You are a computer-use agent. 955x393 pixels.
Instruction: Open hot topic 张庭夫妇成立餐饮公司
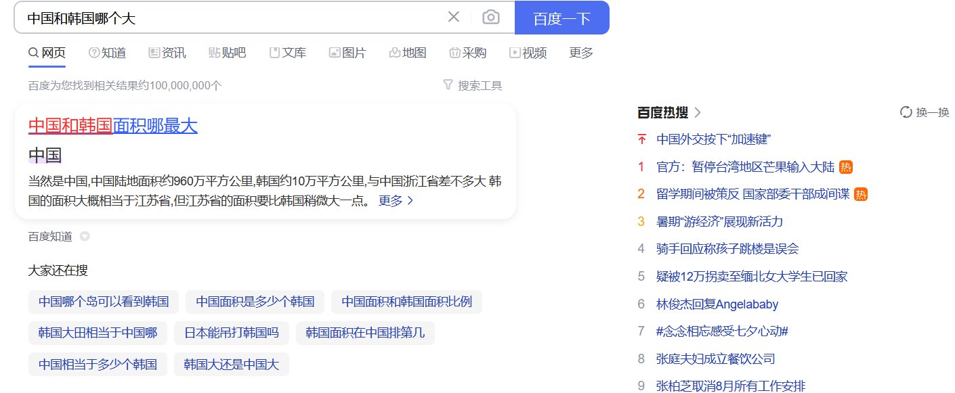coord(716,359)
